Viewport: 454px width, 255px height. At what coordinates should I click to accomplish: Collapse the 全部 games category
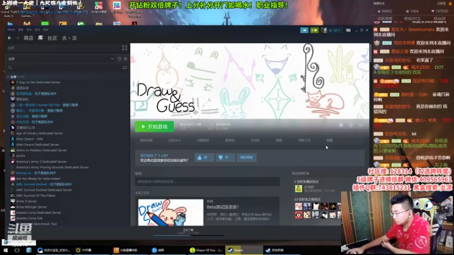[8, 77]
